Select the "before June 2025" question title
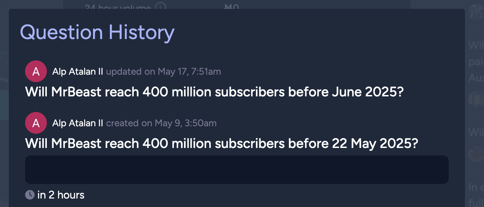The image size is (484, 207). [x=214, y=92]
